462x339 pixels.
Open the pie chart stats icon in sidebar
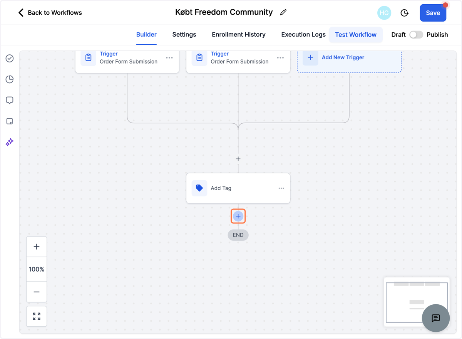tap(10, 79)
